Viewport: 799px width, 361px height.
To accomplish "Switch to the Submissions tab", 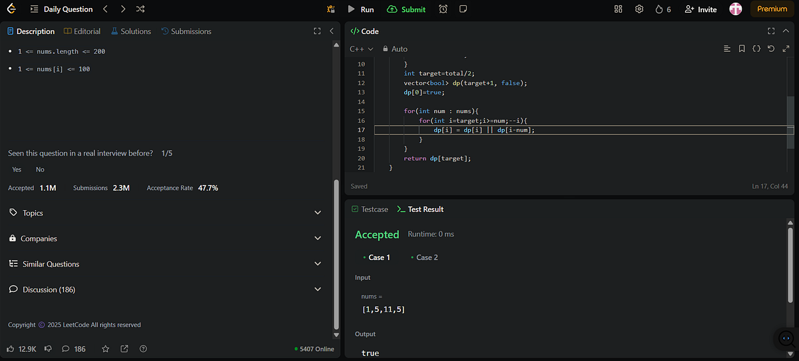I will (x=186, y=31).
